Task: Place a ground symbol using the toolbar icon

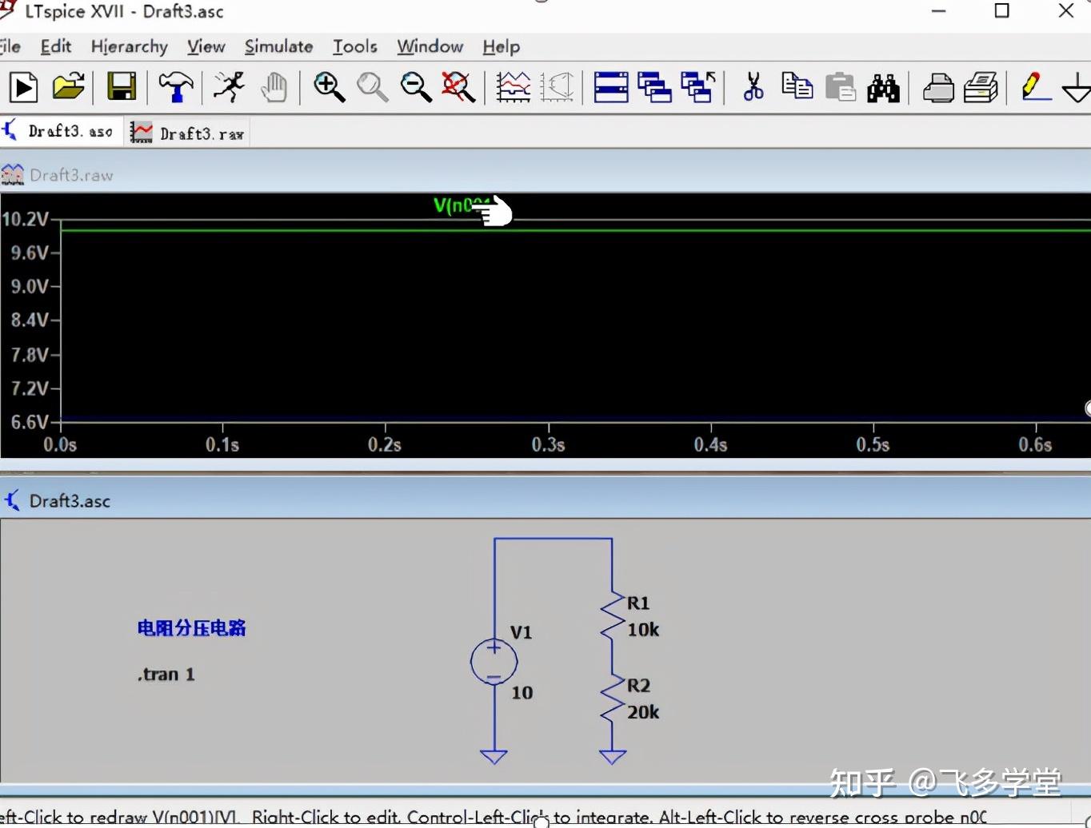Action: pos(1077,88)
